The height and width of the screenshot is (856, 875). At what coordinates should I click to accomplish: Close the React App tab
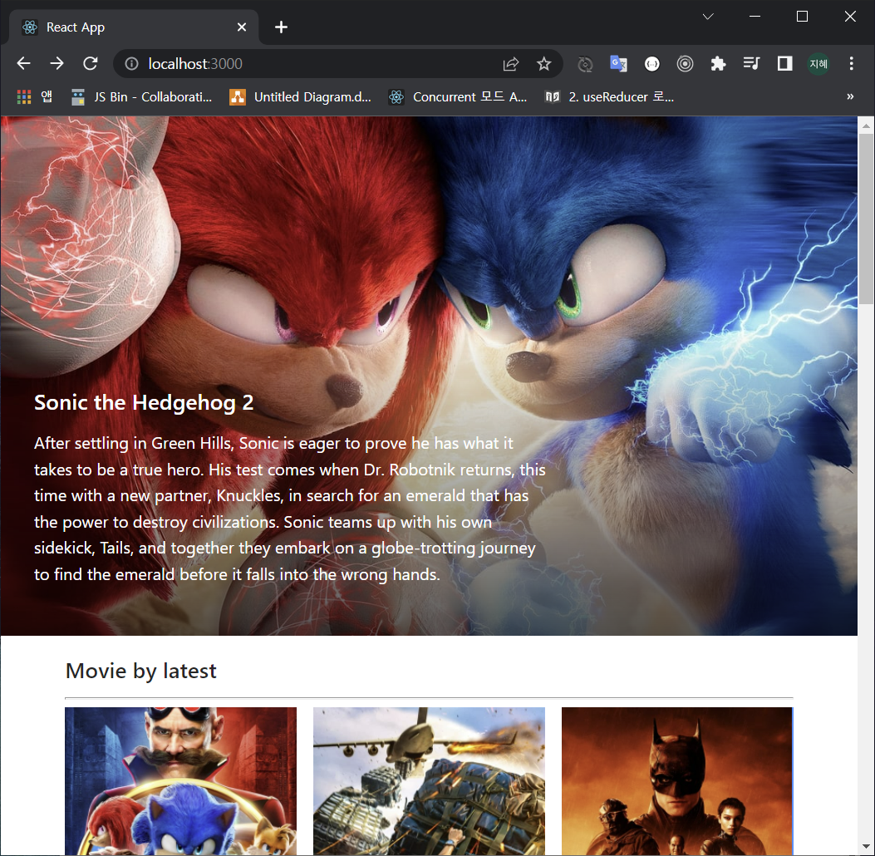(x=242, y=27)
